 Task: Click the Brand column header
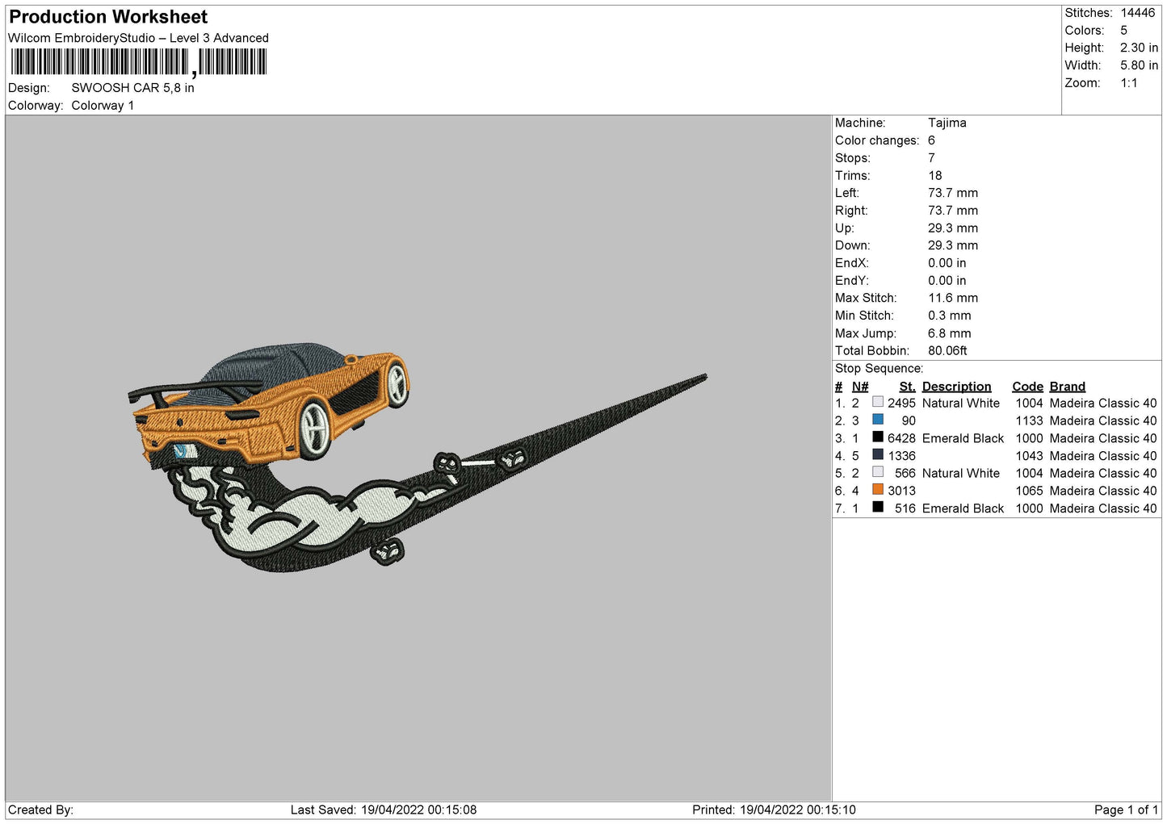1068,387
